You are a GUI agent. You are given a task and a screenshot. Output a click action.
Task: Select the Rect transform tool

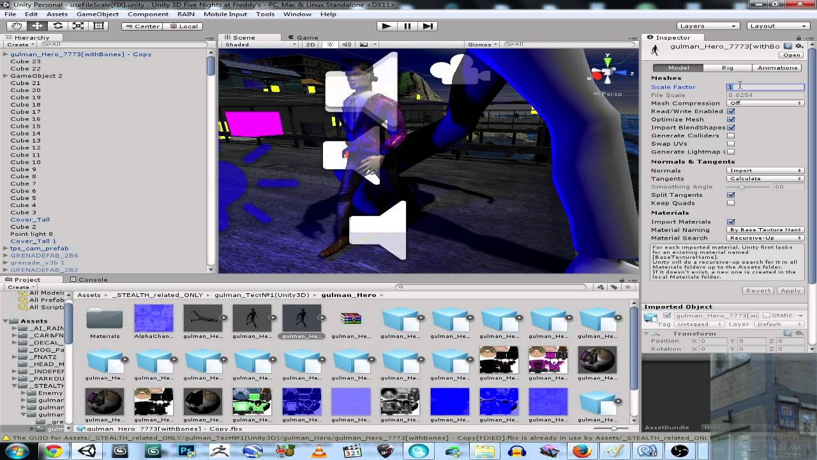[x=98, y=26]
